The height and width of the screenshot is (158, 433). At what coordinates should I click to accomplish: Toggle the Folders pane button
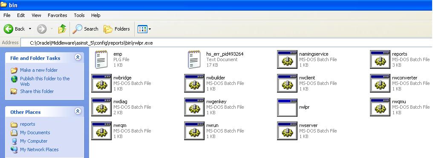[116, 29]
